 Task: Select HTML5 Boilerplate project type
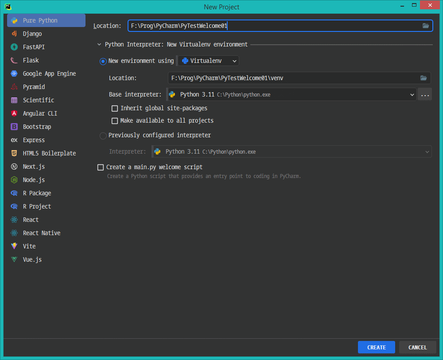point(47,153)
